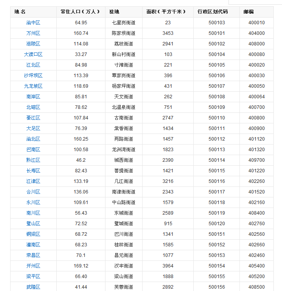Image resolution: width=282 pixels, height=291 pixels.
Task: Open the 万州区 link
Action: (33, 33)
